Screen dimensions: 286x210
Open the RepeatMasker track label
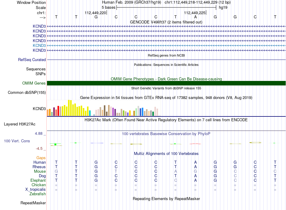(33, 203)
